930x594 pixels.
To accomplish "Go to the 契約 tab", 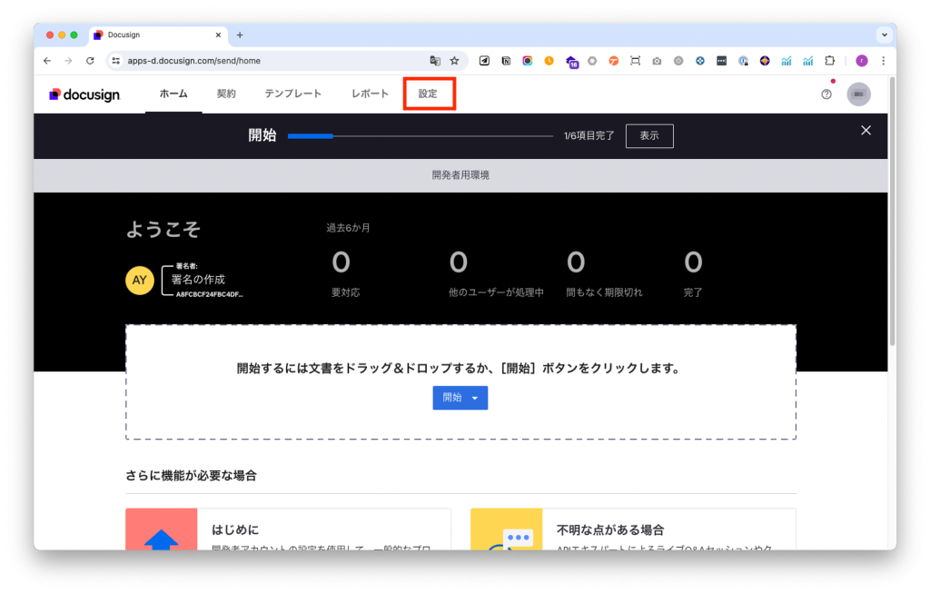I will [226, 94].
